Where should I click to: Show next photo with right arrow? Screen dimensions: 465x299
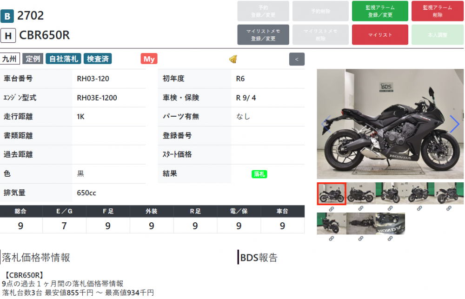454,124
